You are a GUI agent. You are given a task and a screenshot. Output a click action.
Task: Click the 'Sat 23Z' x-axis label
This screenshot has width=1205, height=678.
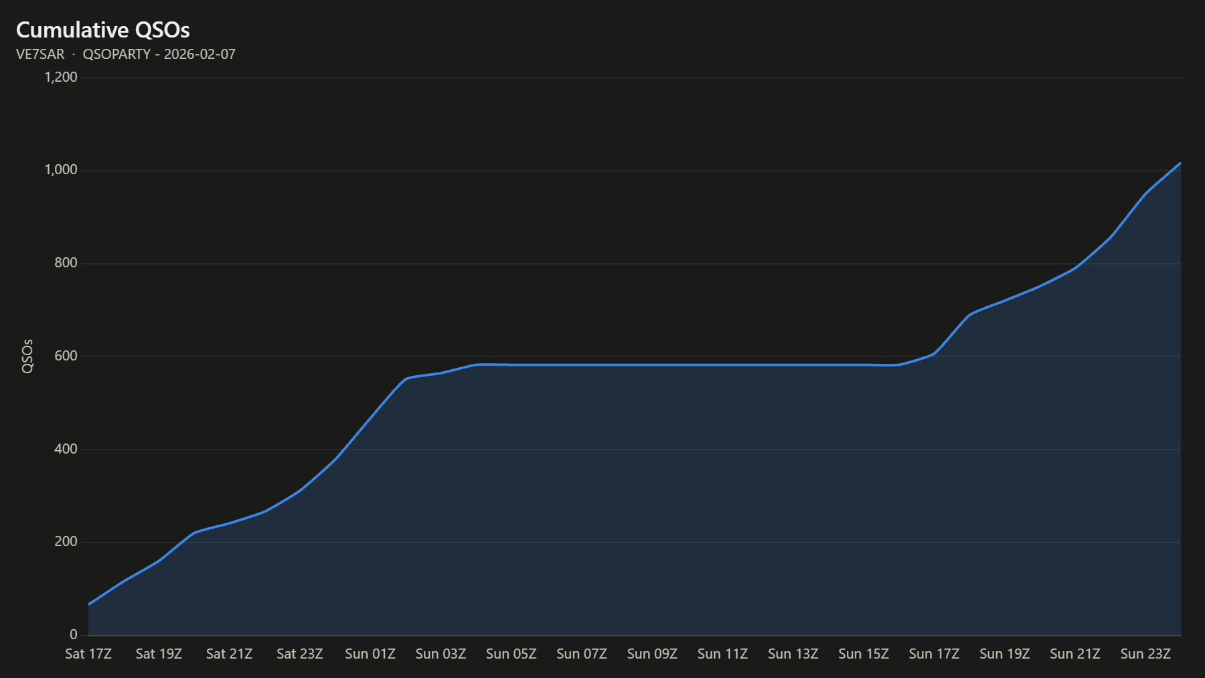[x=300, y=654]
